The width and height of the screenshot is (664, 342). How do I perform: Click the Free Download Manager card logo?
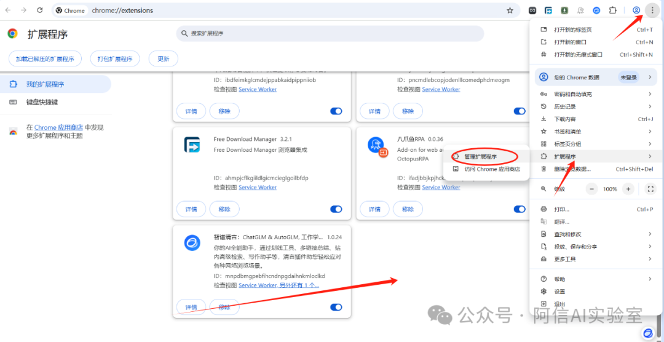coord(192,145)
